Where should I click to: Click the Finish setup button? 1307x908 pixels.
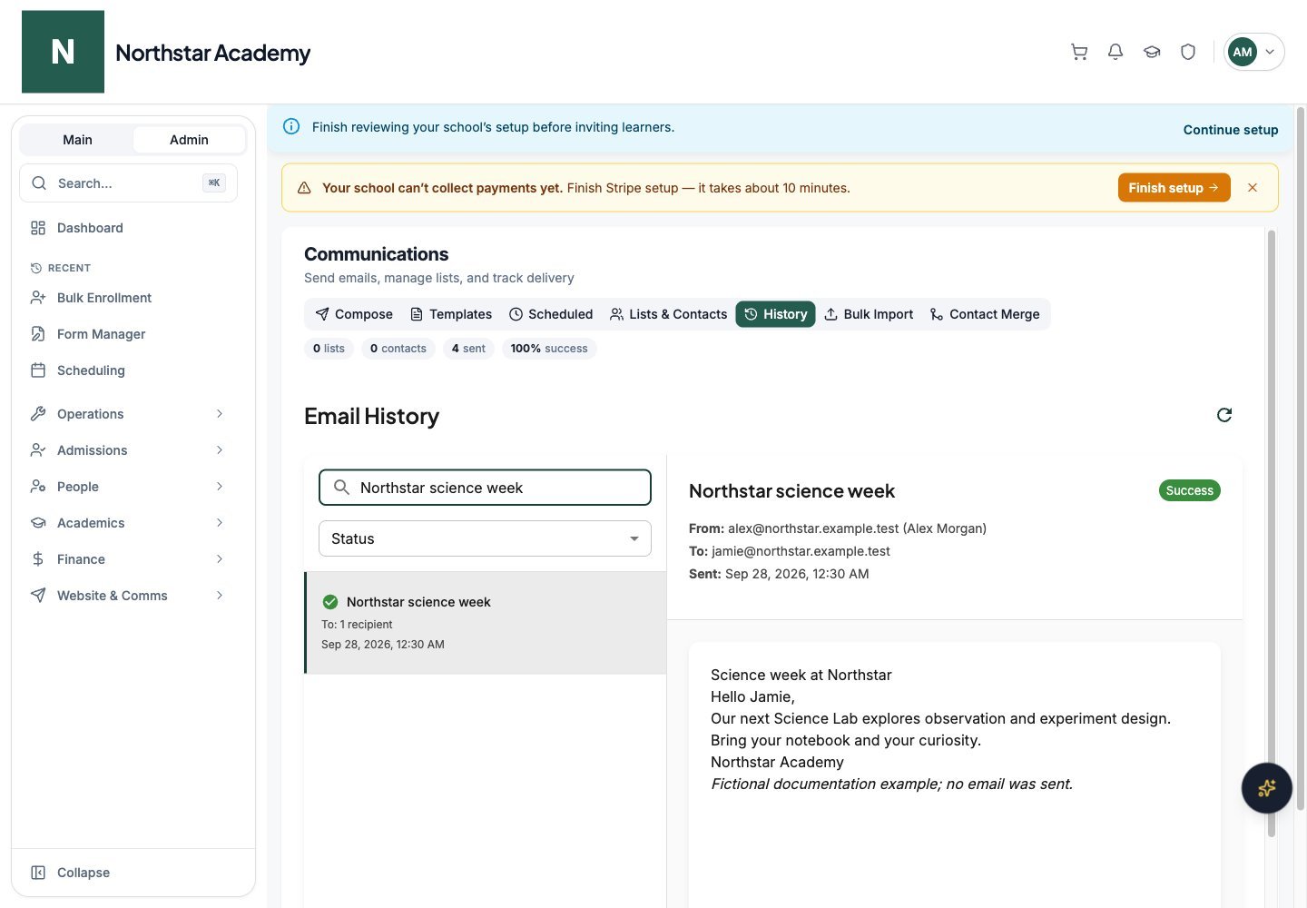(x=1174, y=188)
